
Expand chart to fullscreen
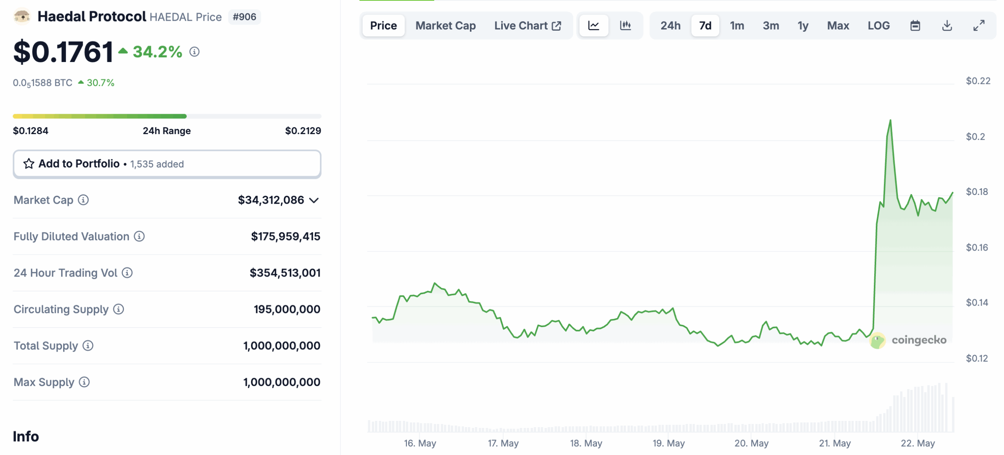[979, 26]
